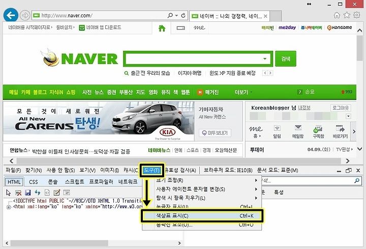Open the 파일(F) menu
Viewport: 366px width, 249px height.
pos(13,170)
